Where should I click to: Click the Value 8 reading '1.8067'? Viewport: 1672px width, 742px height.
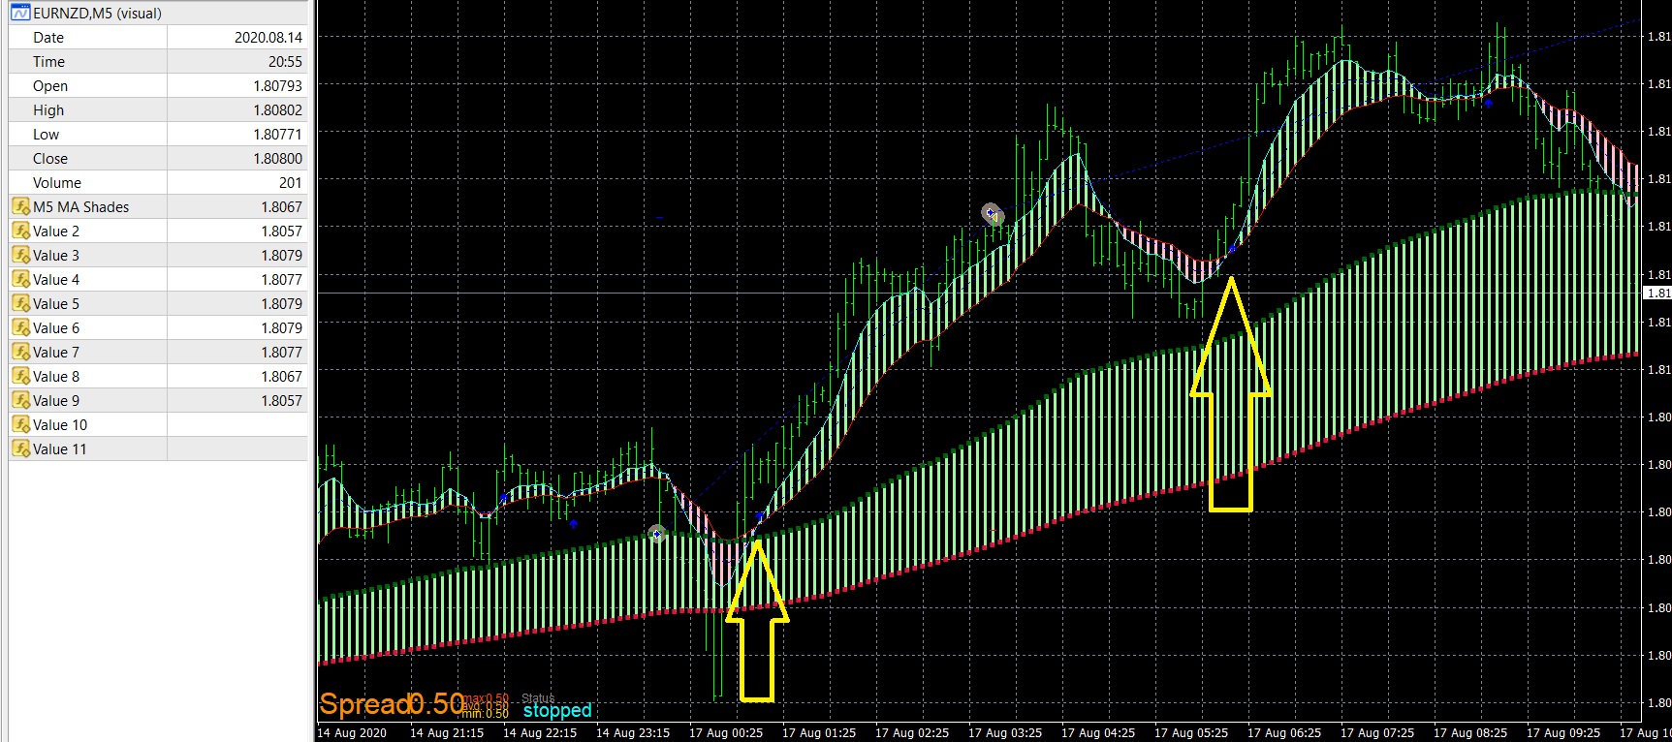(281, 376)
